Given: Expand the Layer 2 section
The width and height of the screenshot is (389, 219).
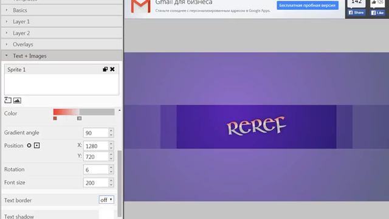Looking at the screenshot, I should point(61,33).
